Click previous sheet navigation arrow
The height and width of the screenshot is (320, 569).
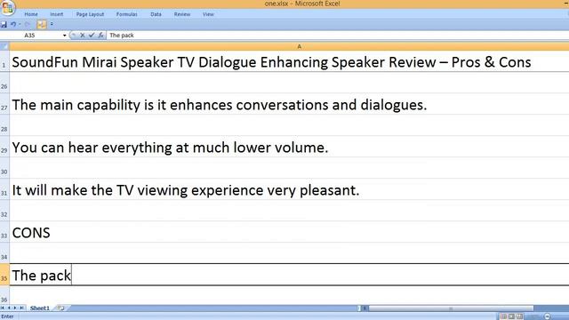coord(9,308)
